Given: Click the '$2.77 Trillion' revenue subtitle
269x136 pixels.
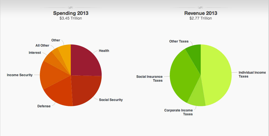Looking at the screenshot, I should tap(201, 18).
